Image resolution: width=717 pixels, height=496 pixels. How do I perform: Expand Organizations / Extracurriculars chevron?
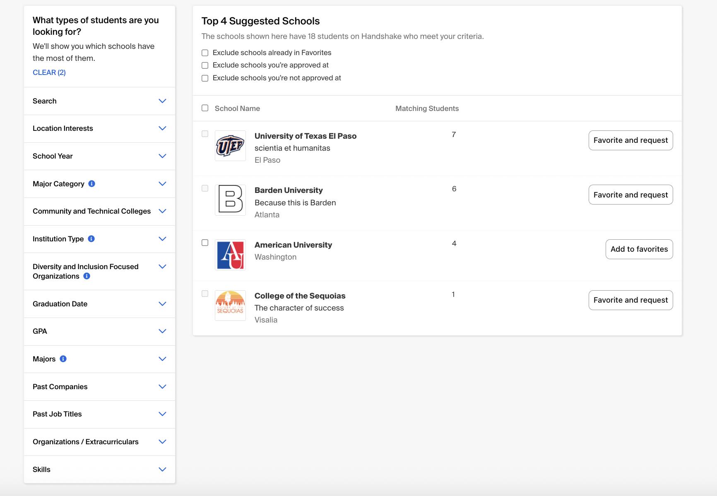pos(162,442)
